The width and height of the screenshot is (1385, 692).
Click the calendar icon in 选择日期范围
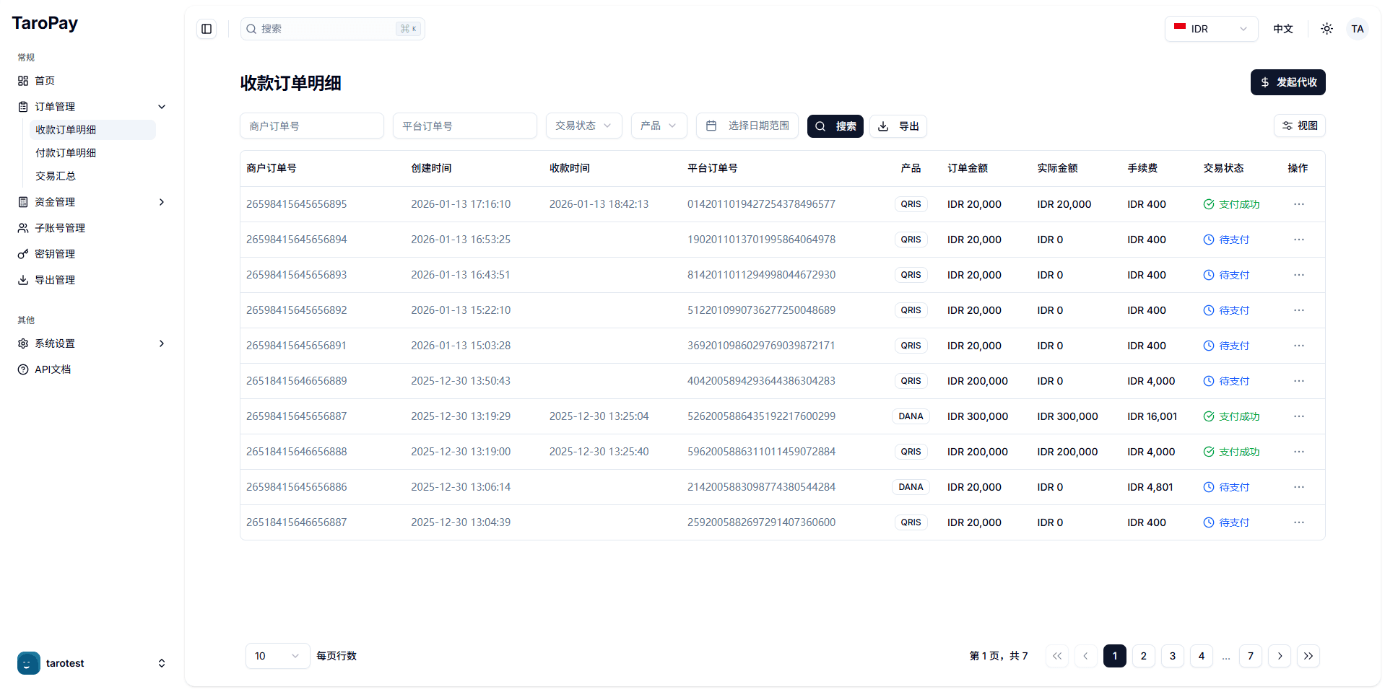712,126
